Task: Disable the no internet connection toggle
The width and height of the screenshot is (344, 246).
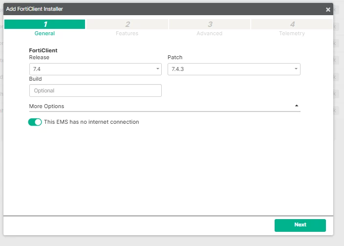Action: point(35,122)
